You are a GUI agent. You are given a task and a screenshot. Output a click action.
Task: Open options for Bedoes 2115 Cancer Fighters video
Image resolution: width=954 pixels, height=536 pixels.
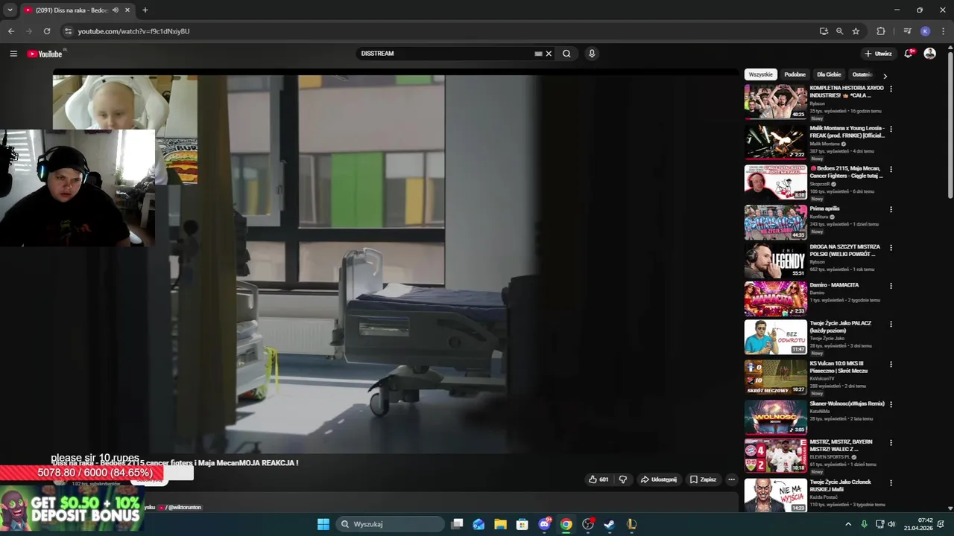click(x=891, y=169)
